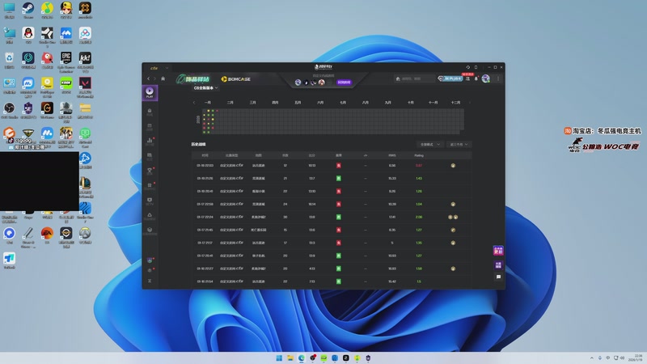
Task: Select the 三月 month label
Action: pos(252,103)
